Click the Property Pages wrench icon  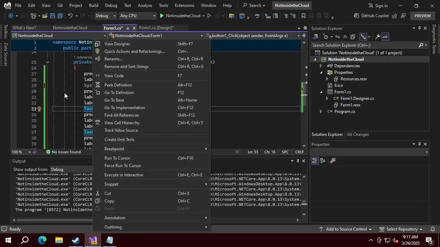pos(332,161)
